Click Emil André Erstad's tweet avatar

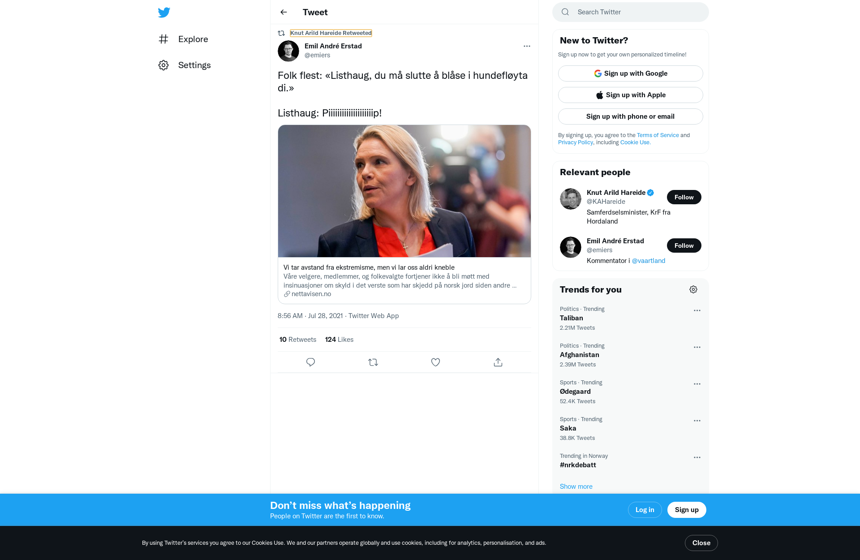click(x=288, y=51)
